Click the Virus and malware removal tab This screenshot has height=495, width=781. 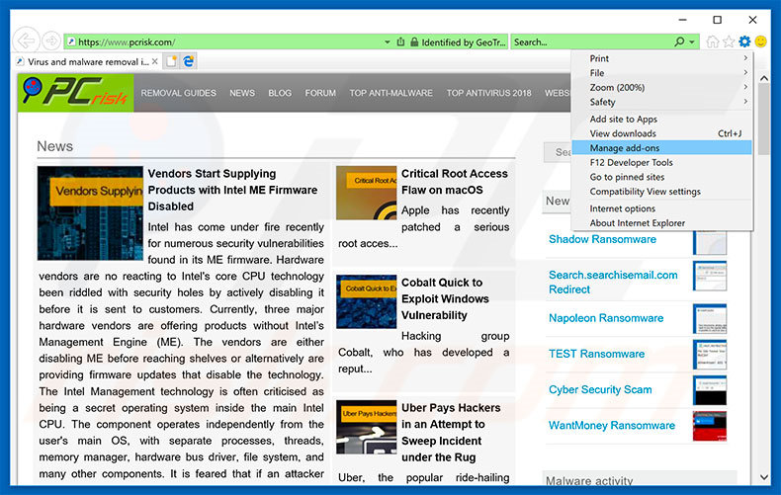tap(87, 61)
